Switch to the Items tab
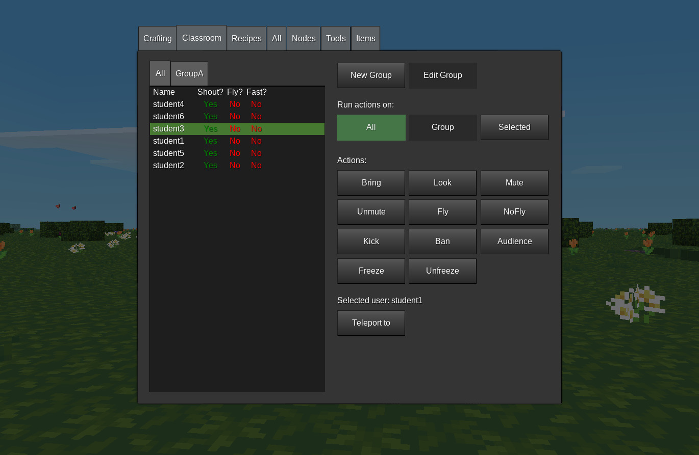This screenshot has height=455, width=699. coord(365,39)
